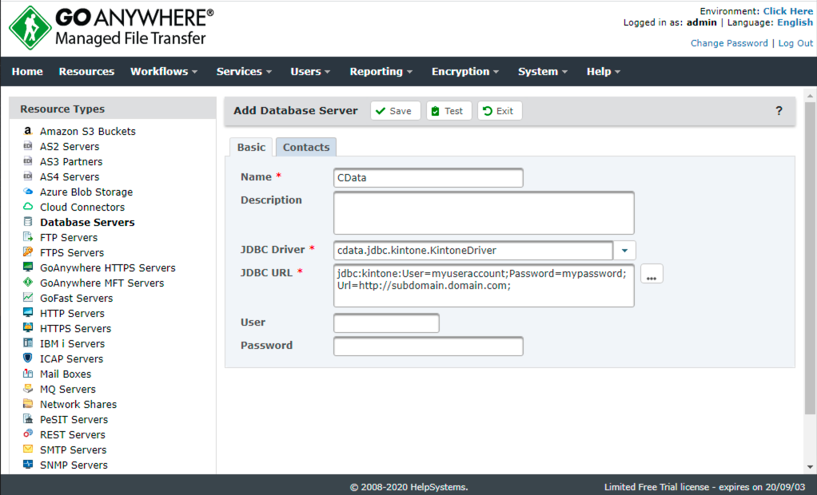Select Azure Blob Storage resource type
This screenshot has height=495, width=817.
coord(86,192)
